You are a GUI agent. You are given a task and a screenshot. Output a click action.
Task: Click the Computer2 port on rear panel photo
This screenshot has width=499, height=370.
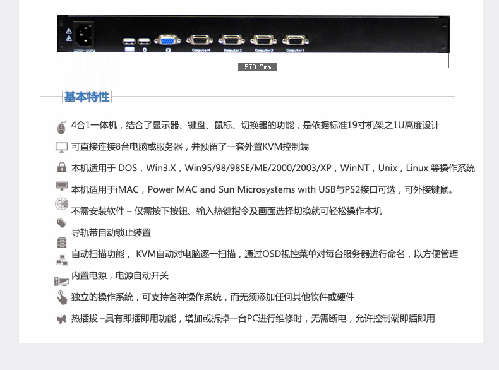263,40
